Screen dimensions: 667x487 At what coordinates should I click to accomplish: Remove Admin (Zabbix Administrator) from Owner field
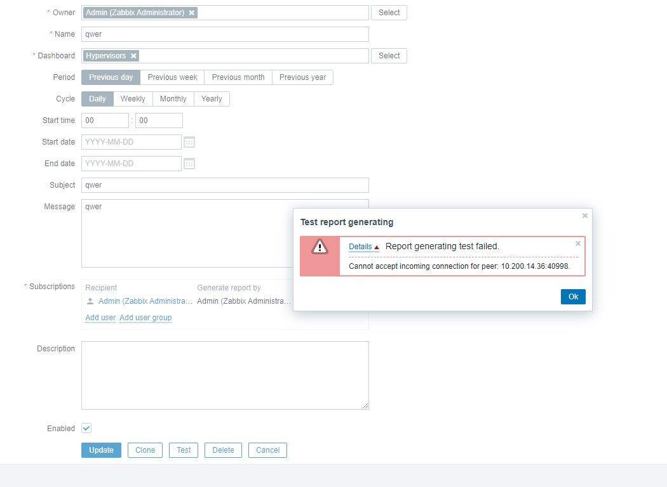pos(192,13)
